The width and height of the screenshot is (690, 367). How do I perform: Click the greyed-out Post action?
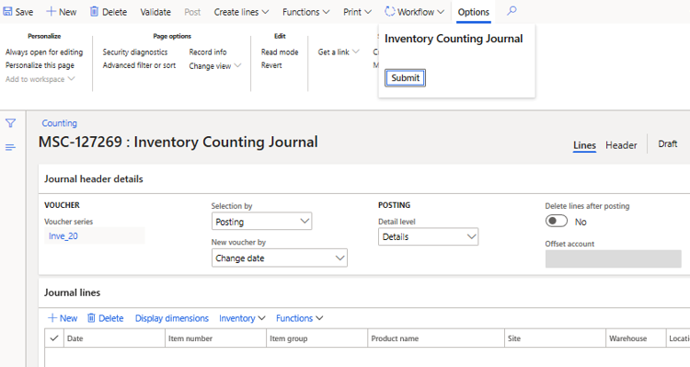[192, 12]
